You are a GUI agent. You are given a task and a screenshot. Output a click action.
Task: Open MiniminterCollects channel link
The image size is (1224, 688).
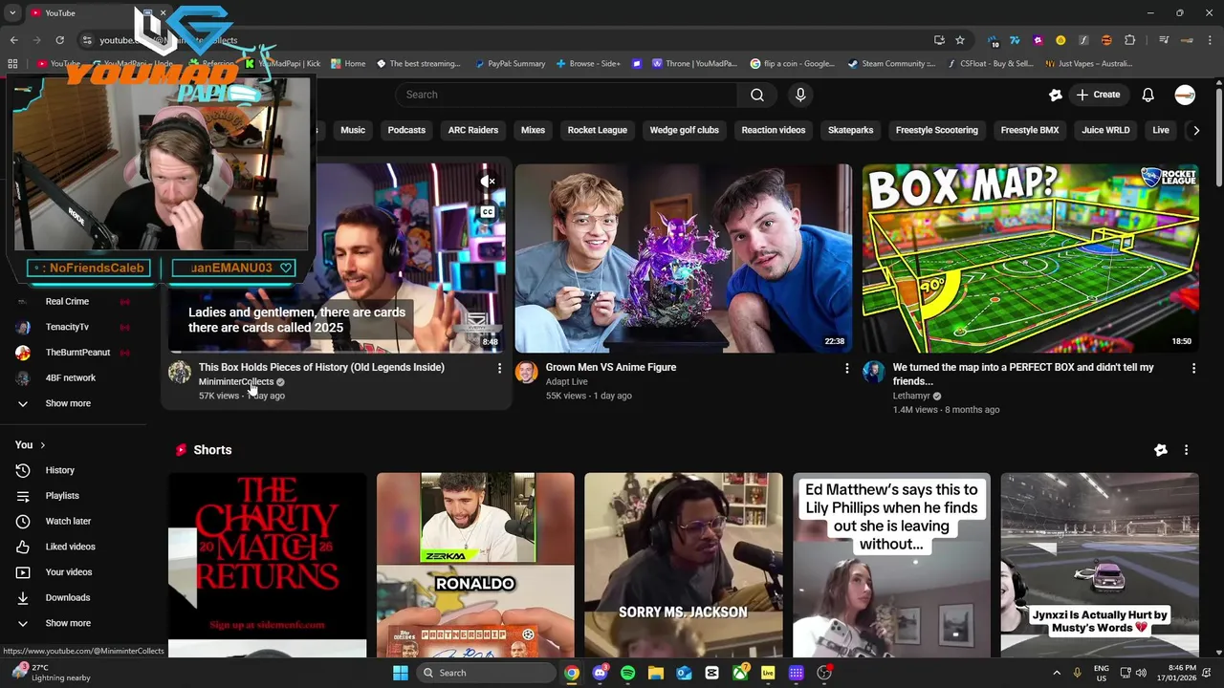236,382
